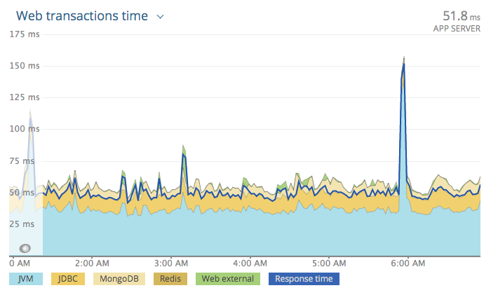Click the response time spike just after 3:00 AM
The image size is (491, 295).
(x=183, y=154)
